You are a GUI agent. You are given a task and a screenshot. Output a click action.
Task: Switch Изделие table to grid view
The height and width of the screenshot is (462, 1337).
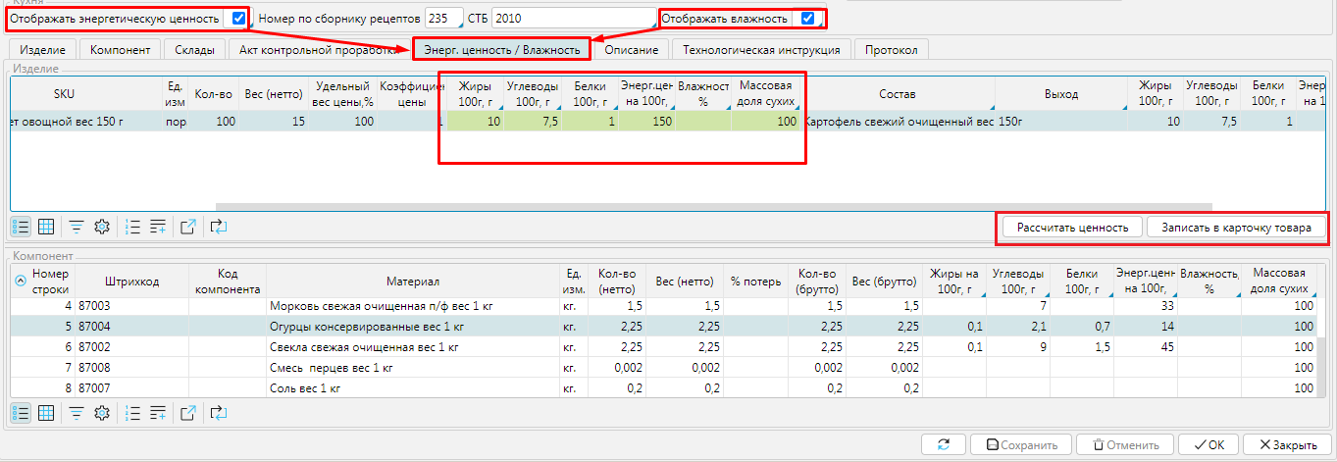point(45,227)
